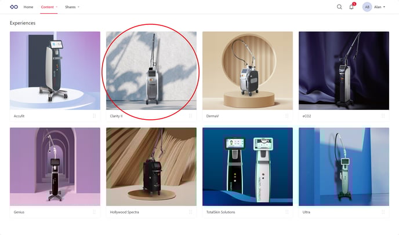
Task: Click the drag handle on DermaV card
Action: [286, 116]
